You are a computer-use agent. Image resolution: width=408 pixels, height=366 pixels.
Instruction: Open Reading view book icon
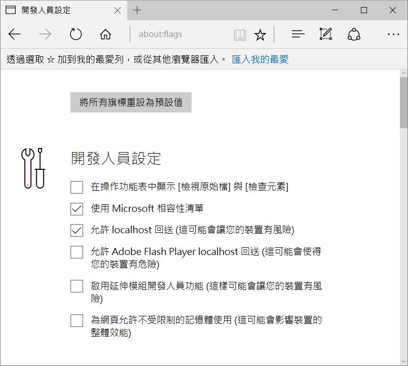tap(240, 34)
